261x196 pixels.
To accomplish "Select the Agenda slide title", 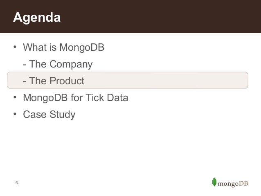I will pos(37,18).
